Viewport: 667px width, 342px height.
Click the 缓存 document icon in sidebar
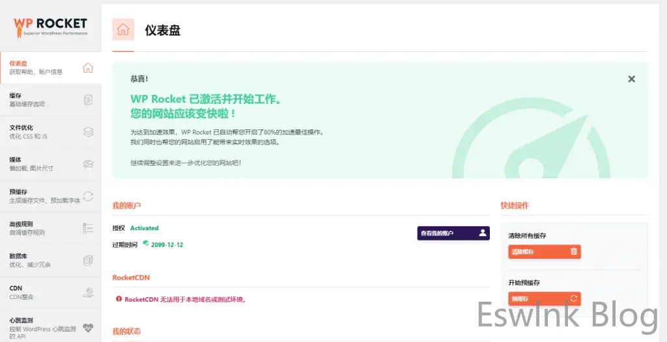[88, 99]
